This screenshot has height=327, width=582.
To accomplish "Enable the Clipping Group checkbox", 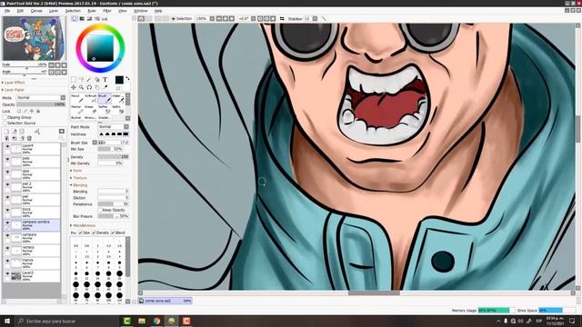I will pos(5,117).
